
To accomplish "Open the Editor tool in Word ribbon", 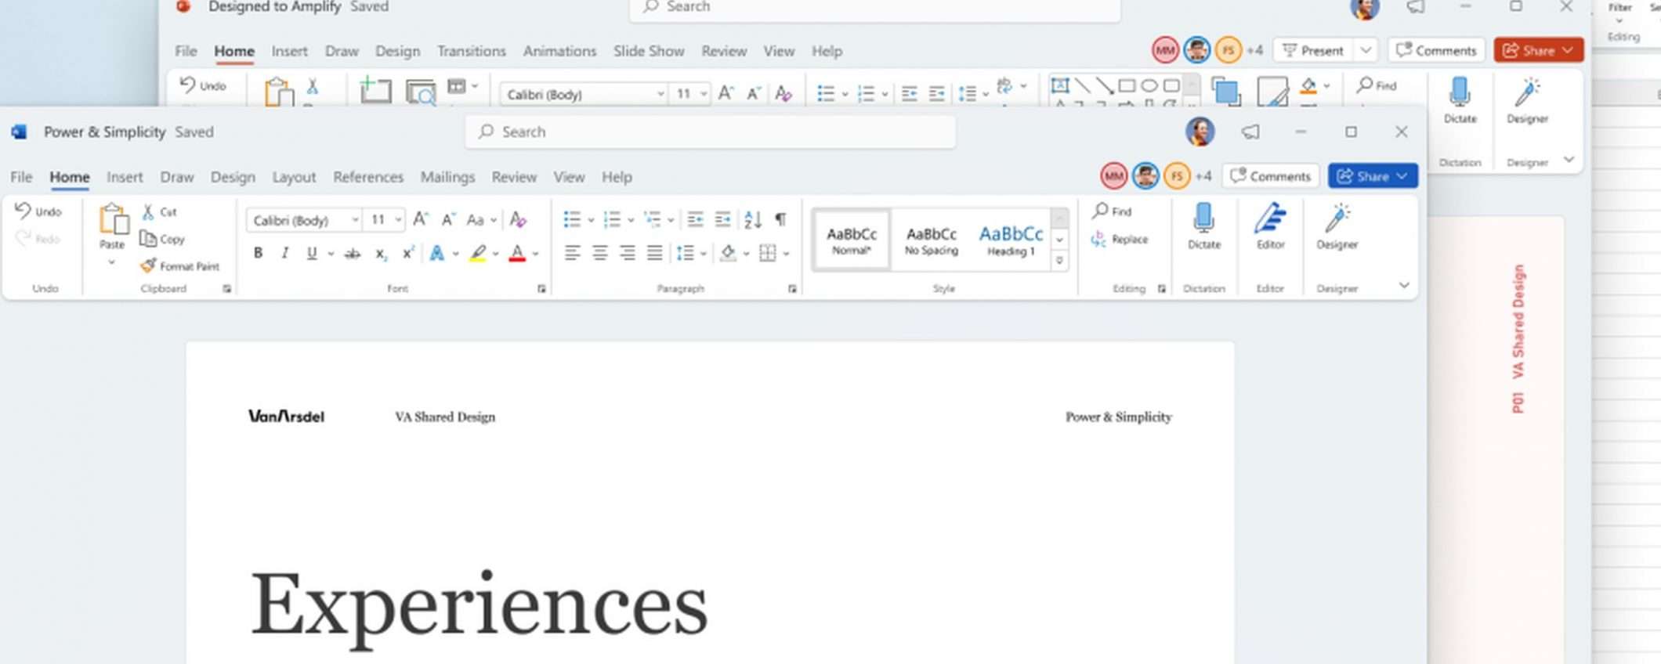I will (x=1270, y=220).
